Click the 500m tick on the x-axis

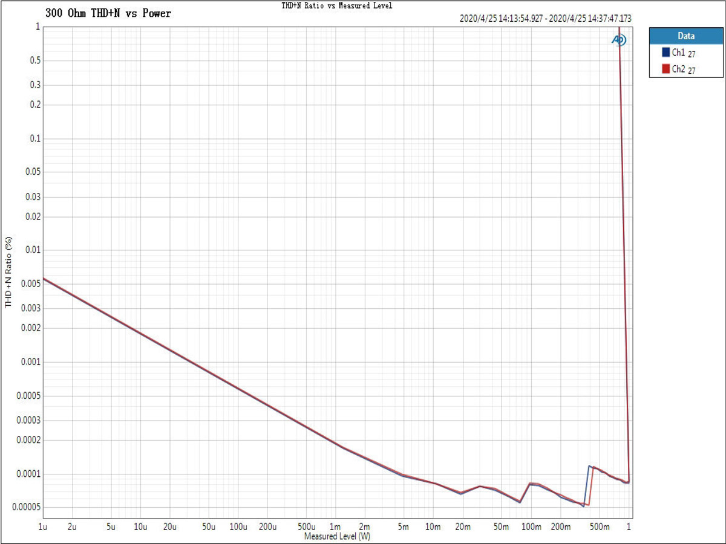point(599,526)
